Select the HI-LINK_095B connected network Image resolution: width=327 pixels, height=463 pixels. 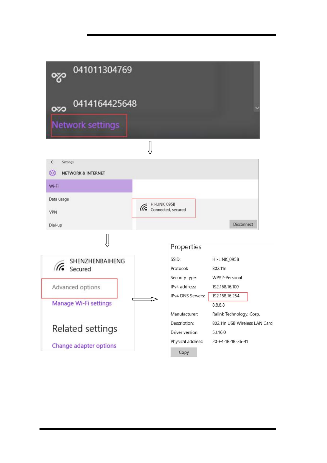click(x=164, y=208)
